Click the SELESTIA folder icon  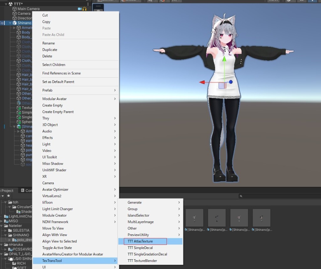[x=10, y=230]
